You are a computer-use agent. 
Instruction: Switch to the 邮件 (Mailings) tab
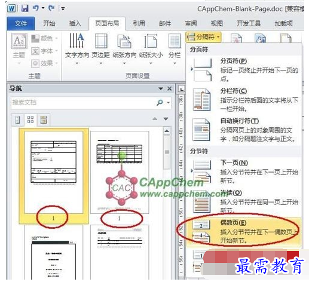(165, 23)
